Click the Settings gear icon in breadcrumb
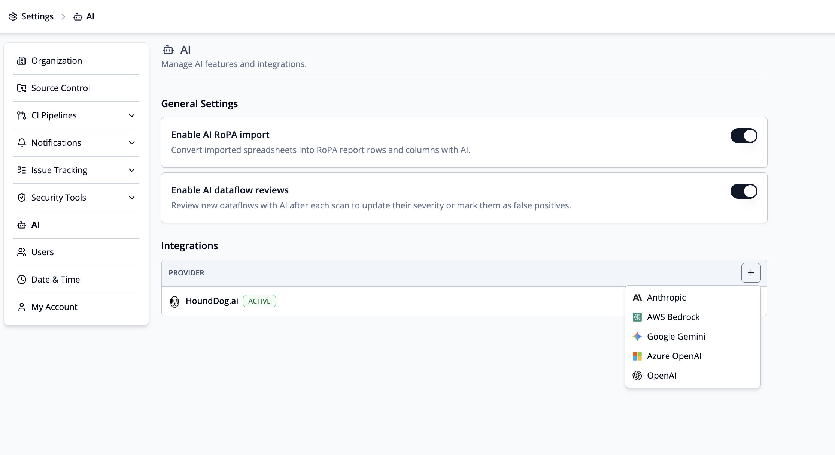 tap(13, 17)
